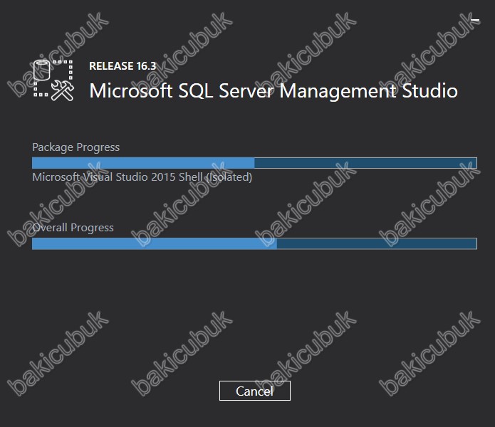Click the word Server in the title
The width and height of the screenshot is (495, 427).
(246, 91)
